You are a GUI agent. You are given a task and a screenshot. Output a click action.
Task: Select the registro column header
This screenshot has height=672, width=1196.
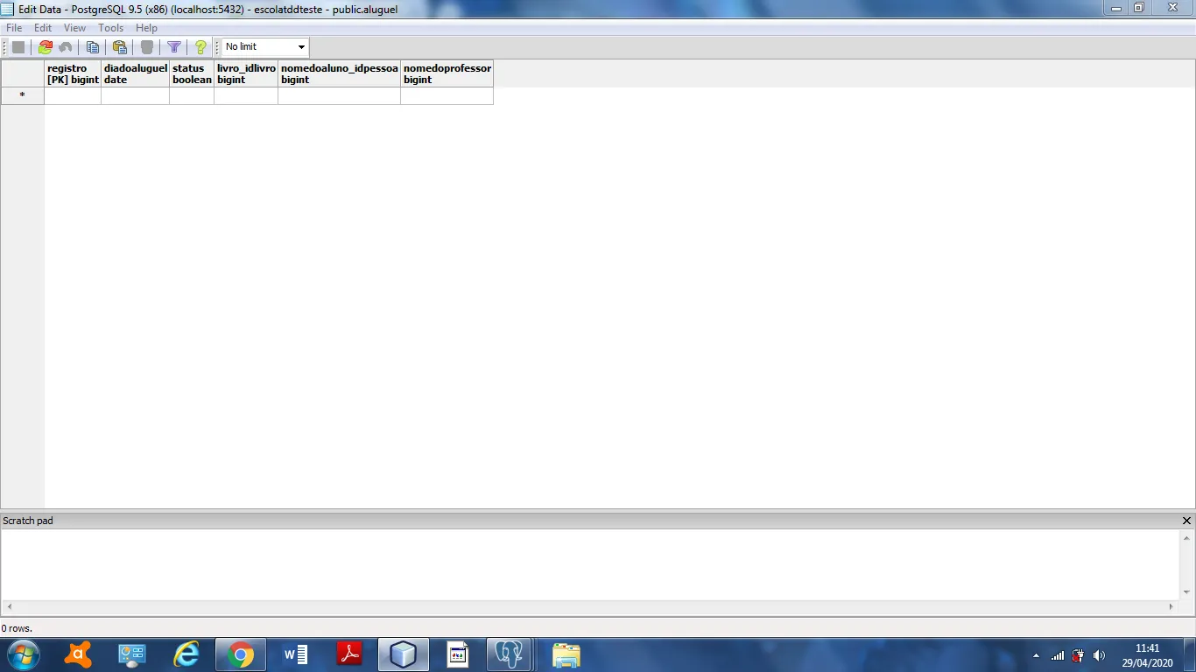point(73,73)
